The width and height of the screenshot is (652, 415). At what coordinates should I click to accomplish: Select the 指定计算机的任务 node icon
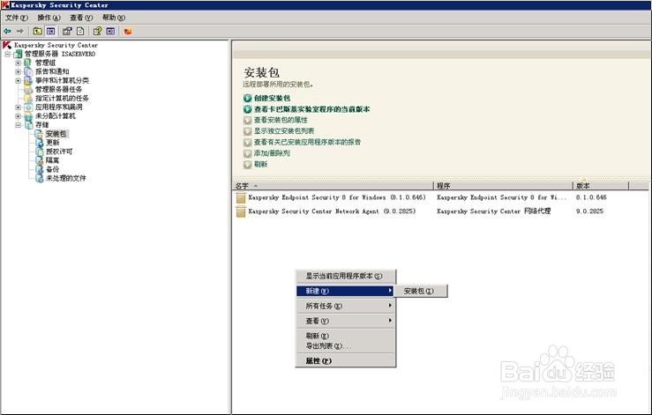(28, 99)
